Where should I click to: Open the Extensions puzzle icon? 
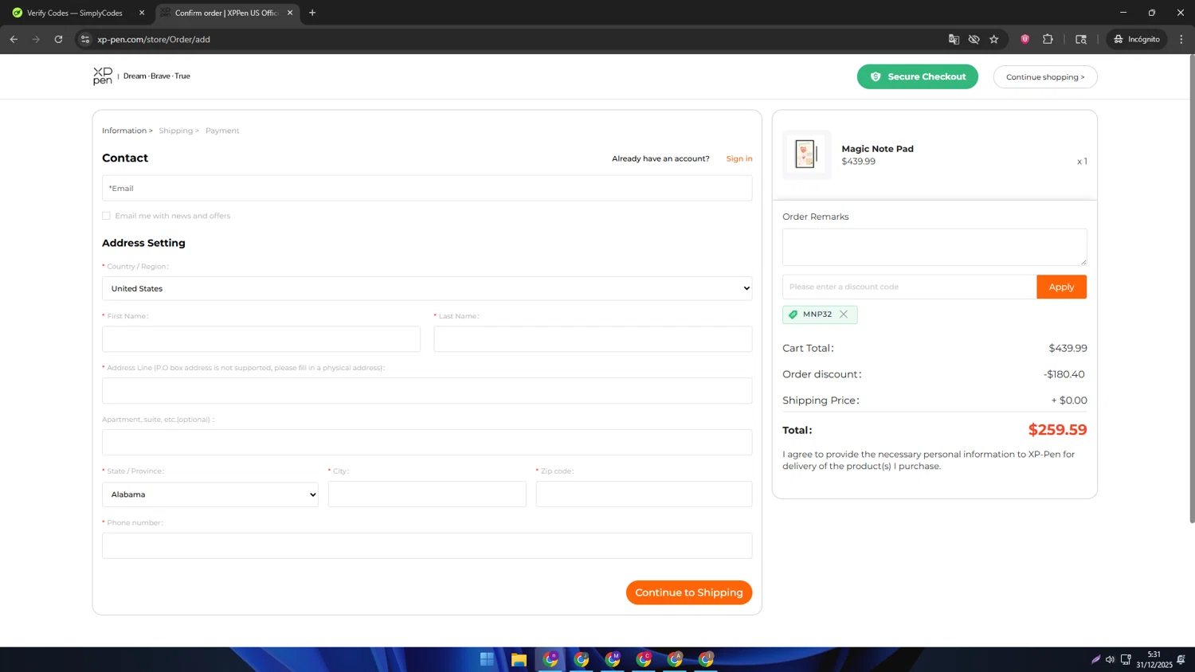pos(1048,39)
